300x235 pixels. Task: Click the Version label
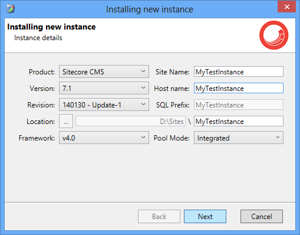click(x=42, y=89)
